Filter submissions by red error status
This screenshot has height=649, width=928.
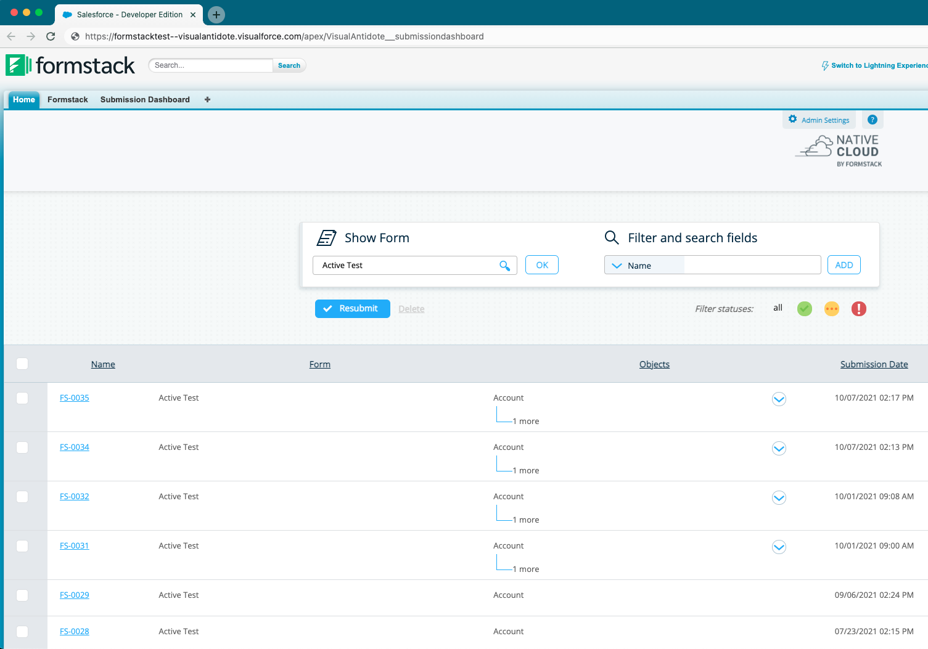[859, 309]
